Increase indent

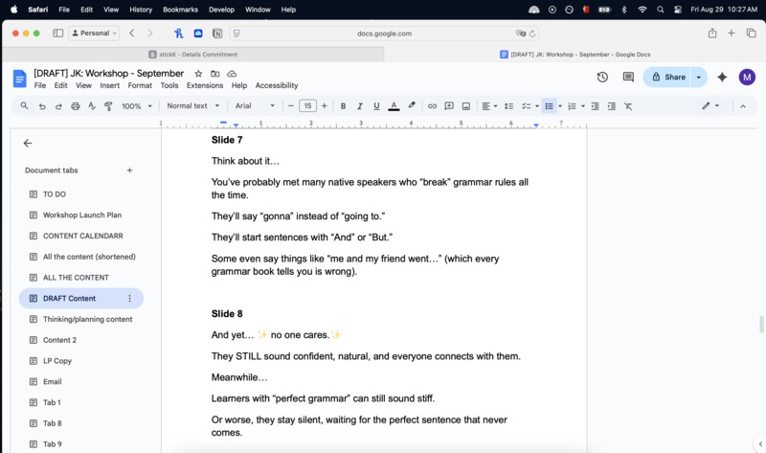coord(612,106)
